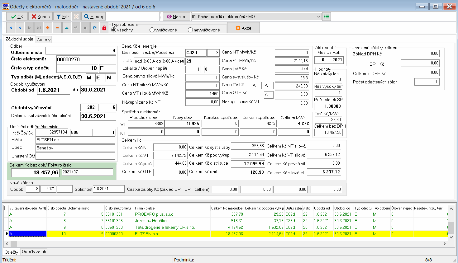Screen dimensions: 458x263
Task: Click the Cena VT MWh/Kč field
Action: pyautogui.click(x=292, y=61)
